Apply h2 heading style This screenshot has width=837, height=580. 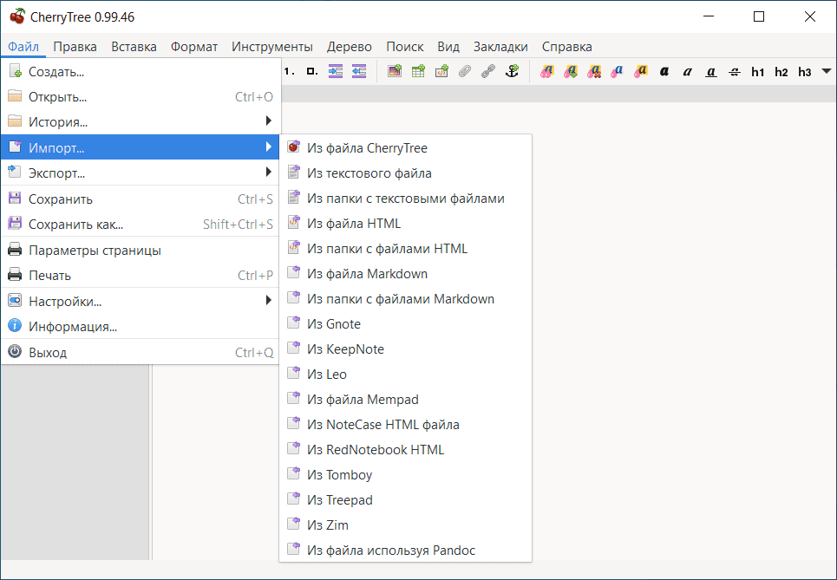pyautogui.click(x=781, y=71)
